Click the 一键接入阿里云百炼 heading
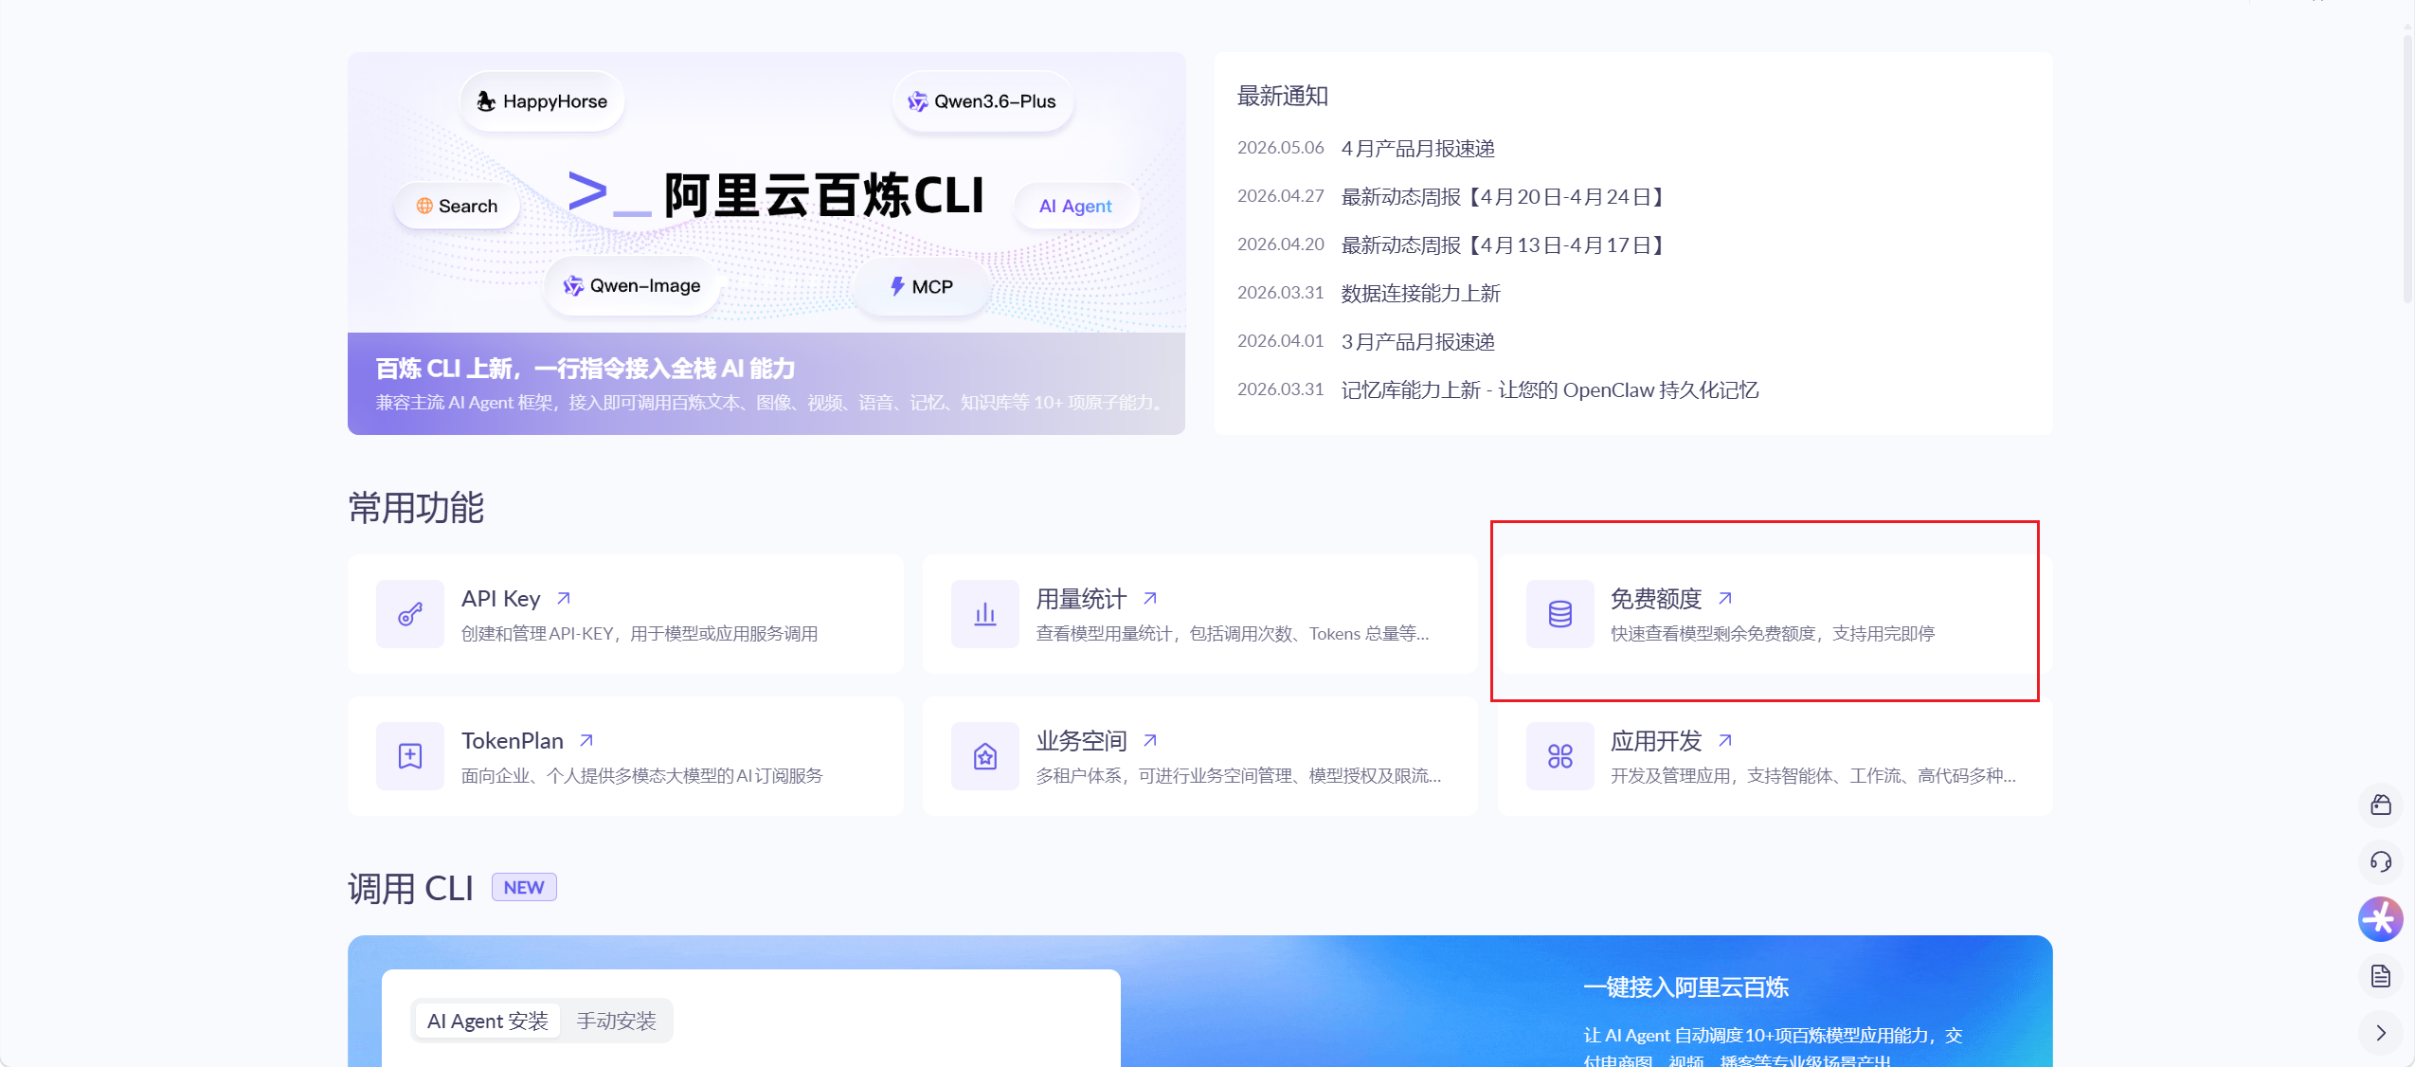The image size is (2415, 1067). click(1686, 987)
